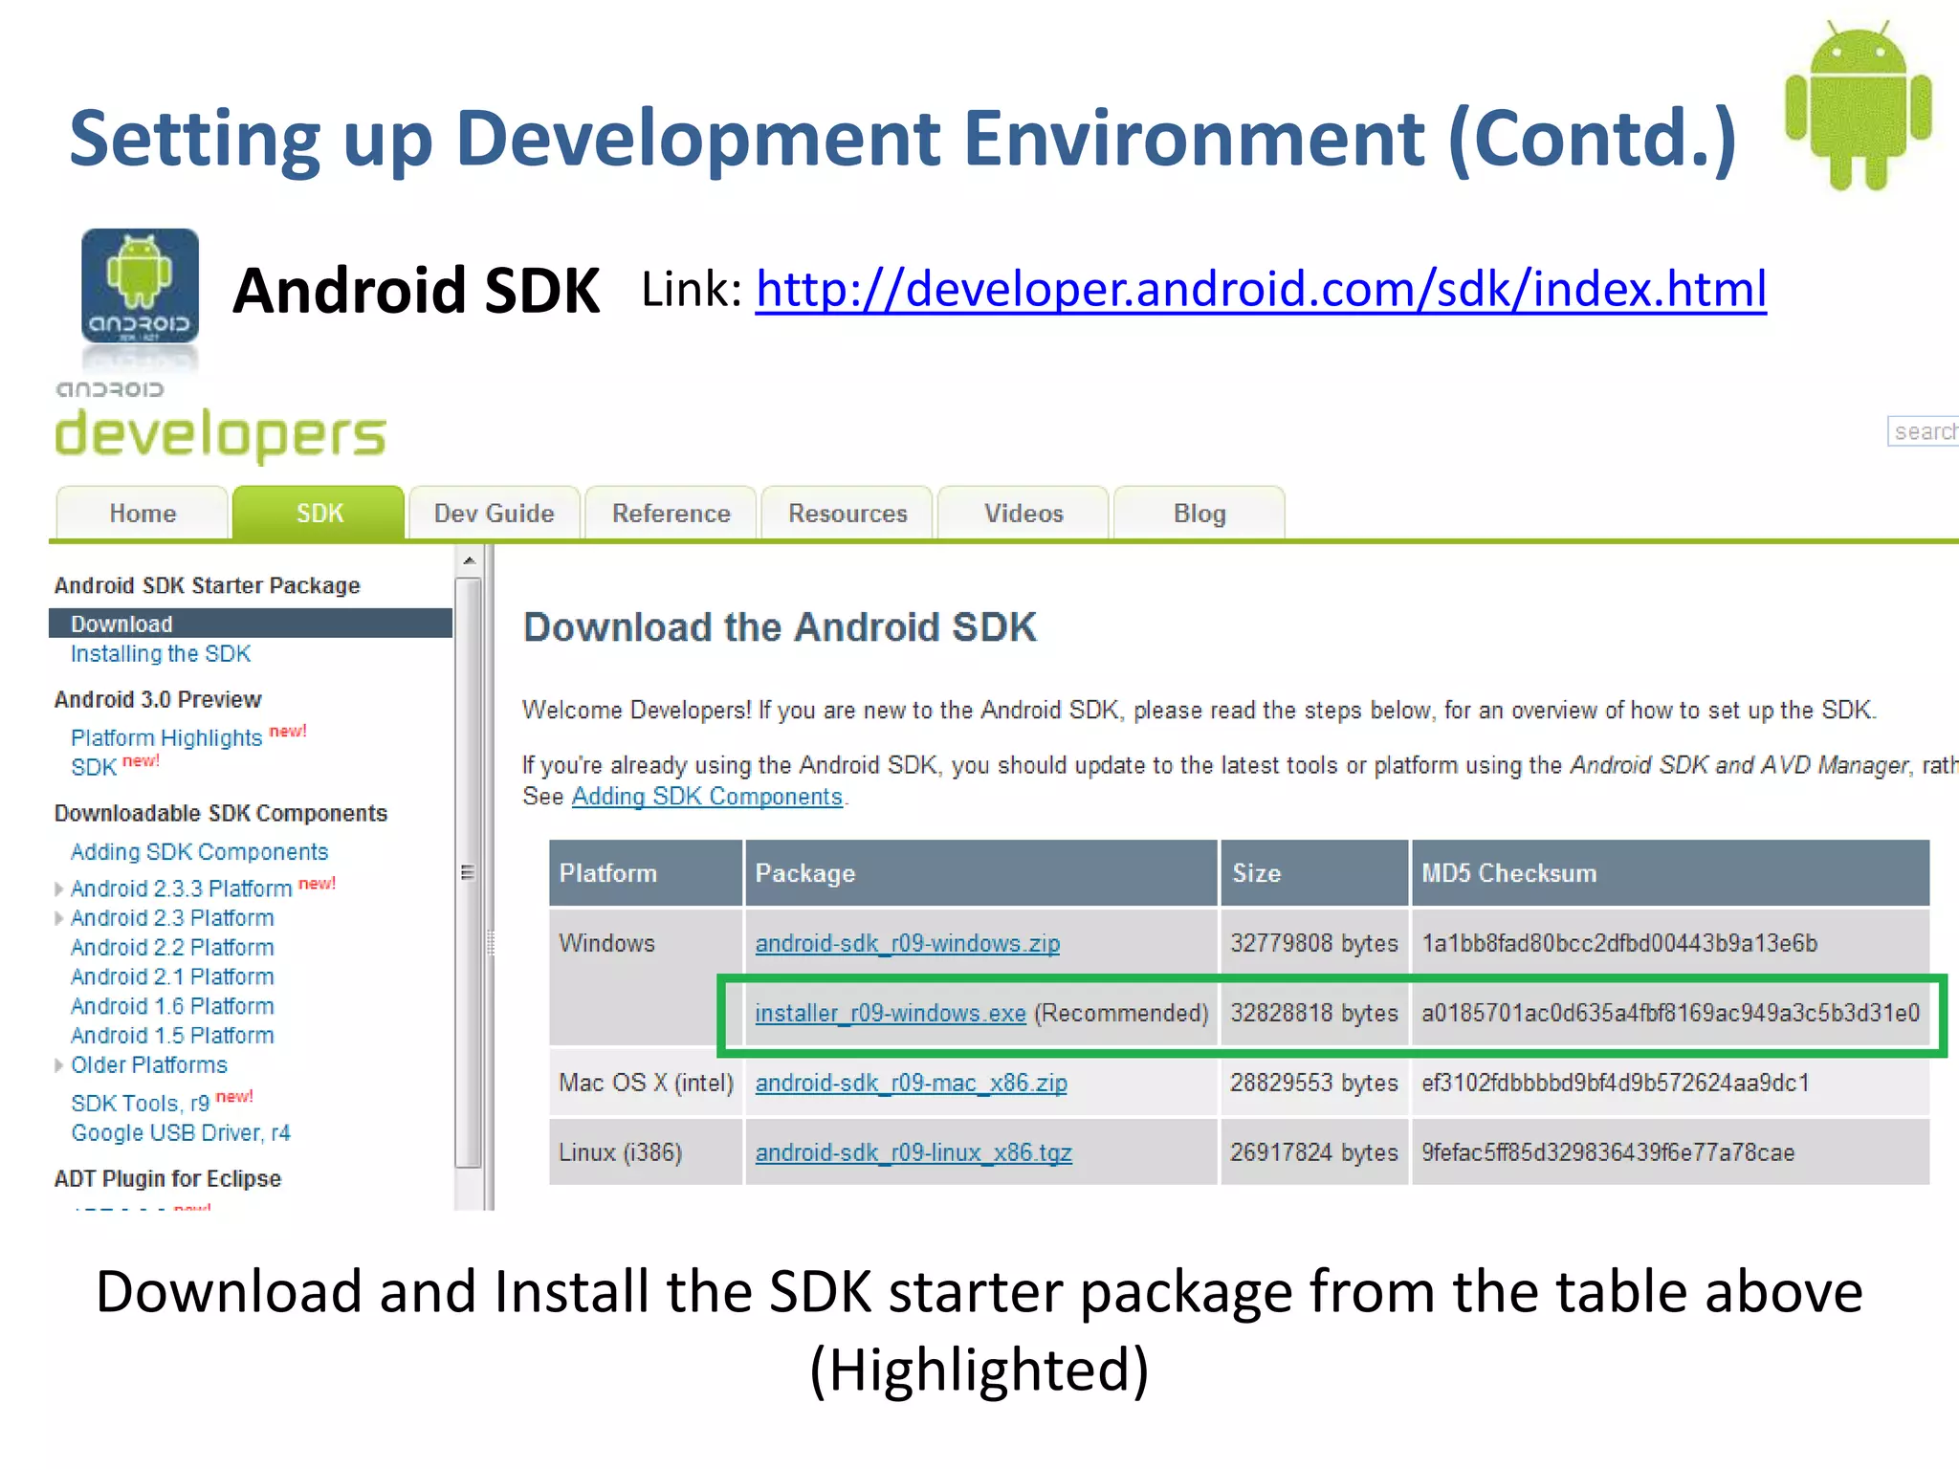Open the Blog tab
The height and width of the screenshot is (1469, 1959).
click(1200, 514)
